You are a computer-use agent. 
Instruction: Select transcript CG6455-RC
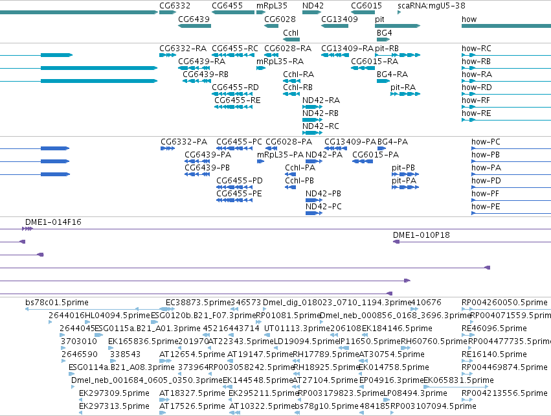coord(235,49)
